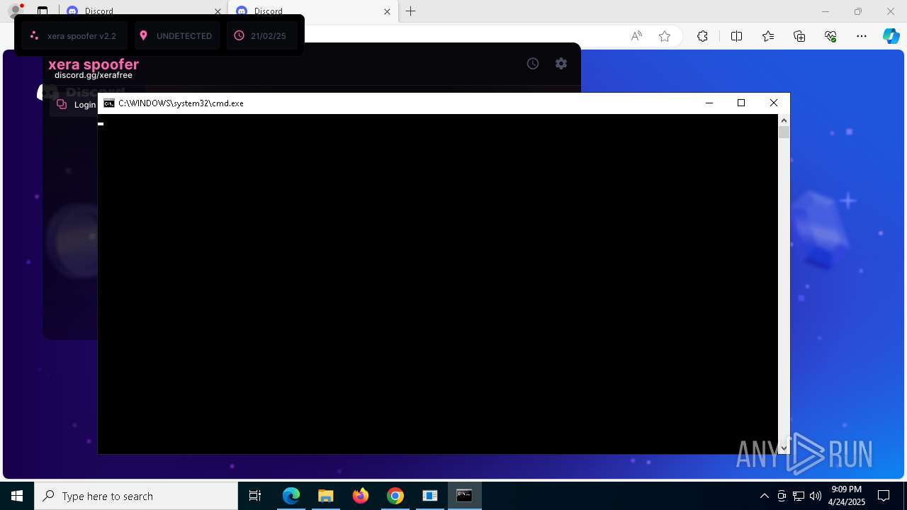Viewport: 907px width, 510px height.
Task: Switch to the first Discord browser tab
Action: point(142,11)
